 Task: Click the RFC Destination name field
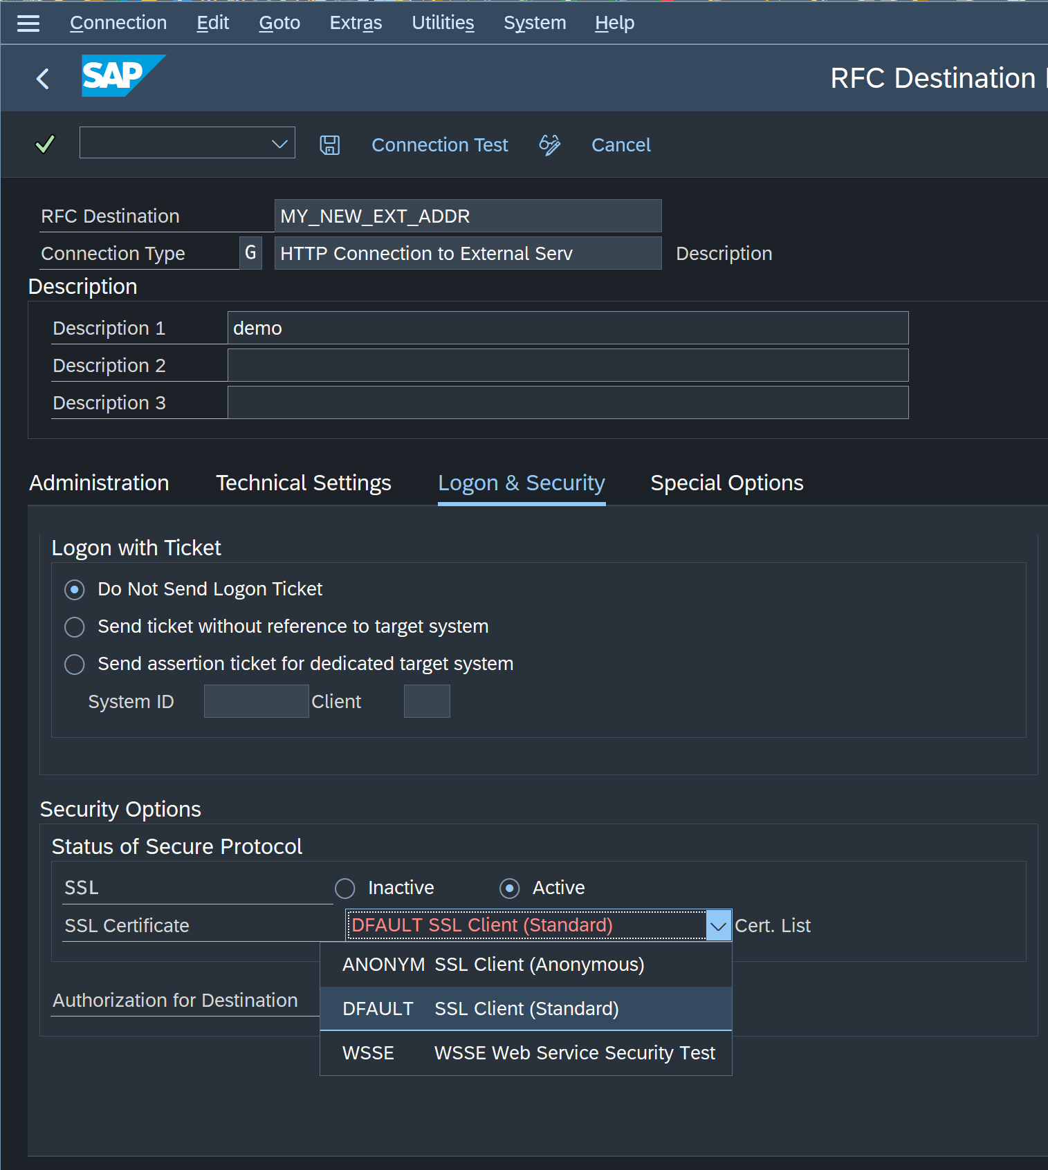click(468, 216)
